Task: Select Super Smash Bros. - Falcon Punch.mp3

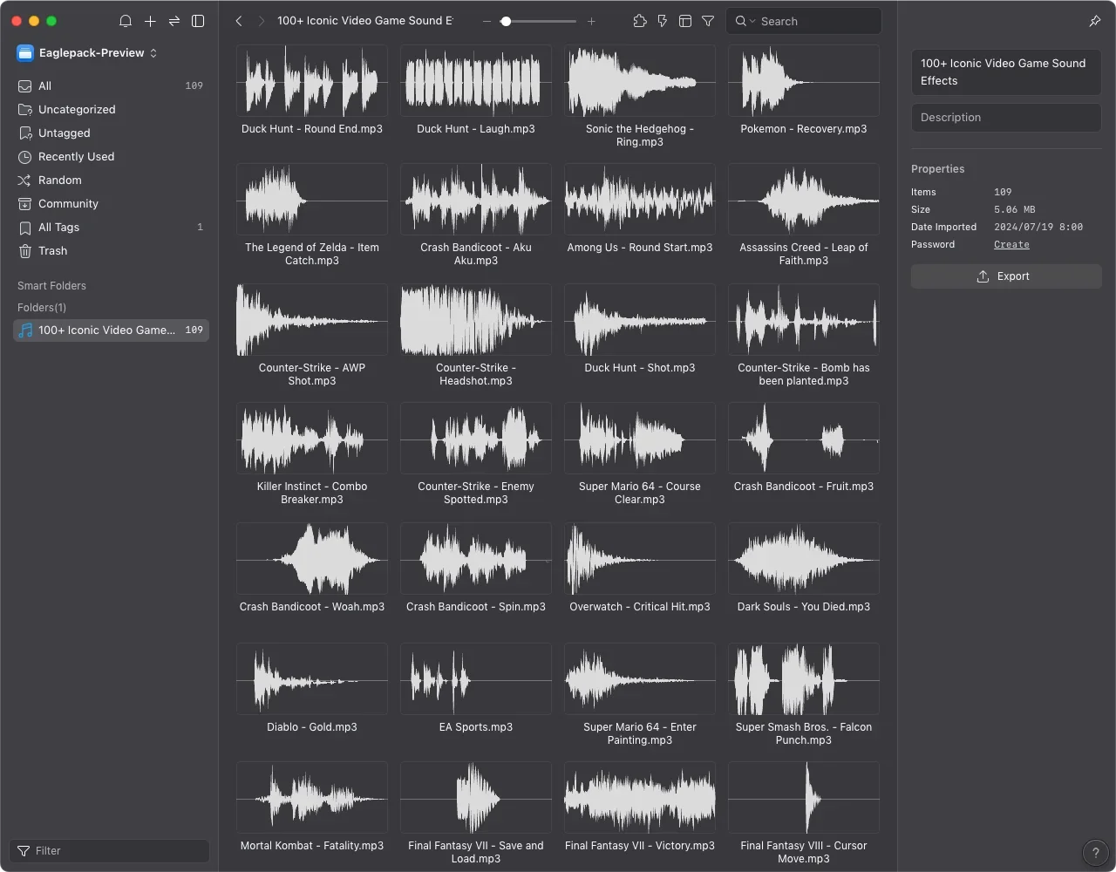Action: click(x=804, y=679)
